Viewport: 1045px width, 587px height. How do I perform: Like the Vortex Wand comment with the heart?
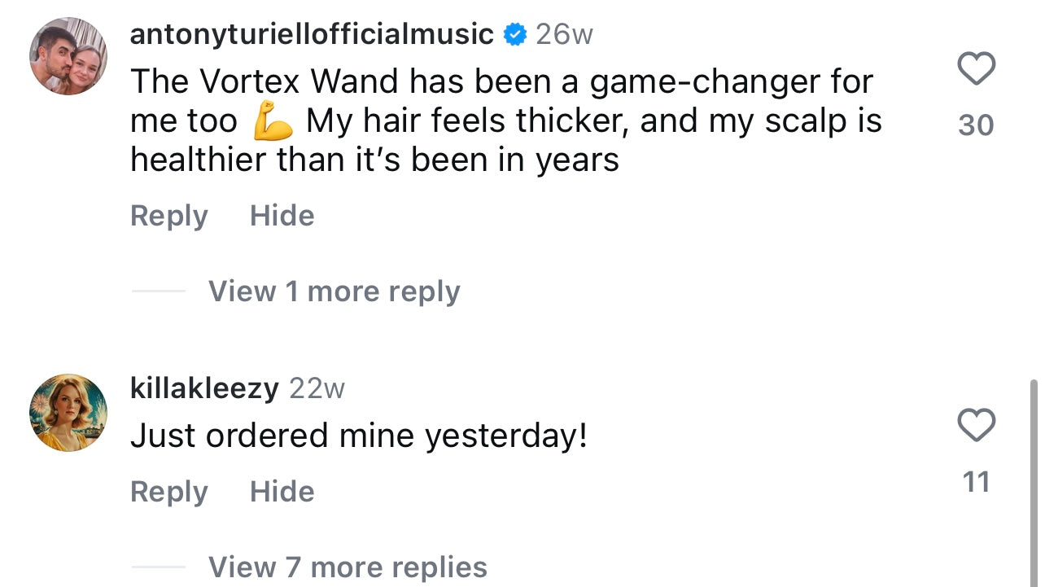(x=976, y=68)
